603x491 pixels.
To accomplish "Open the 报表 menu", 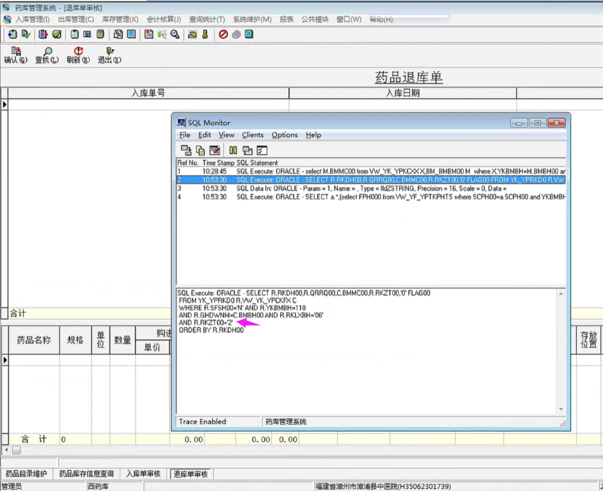I will click(x=286, y=19).
